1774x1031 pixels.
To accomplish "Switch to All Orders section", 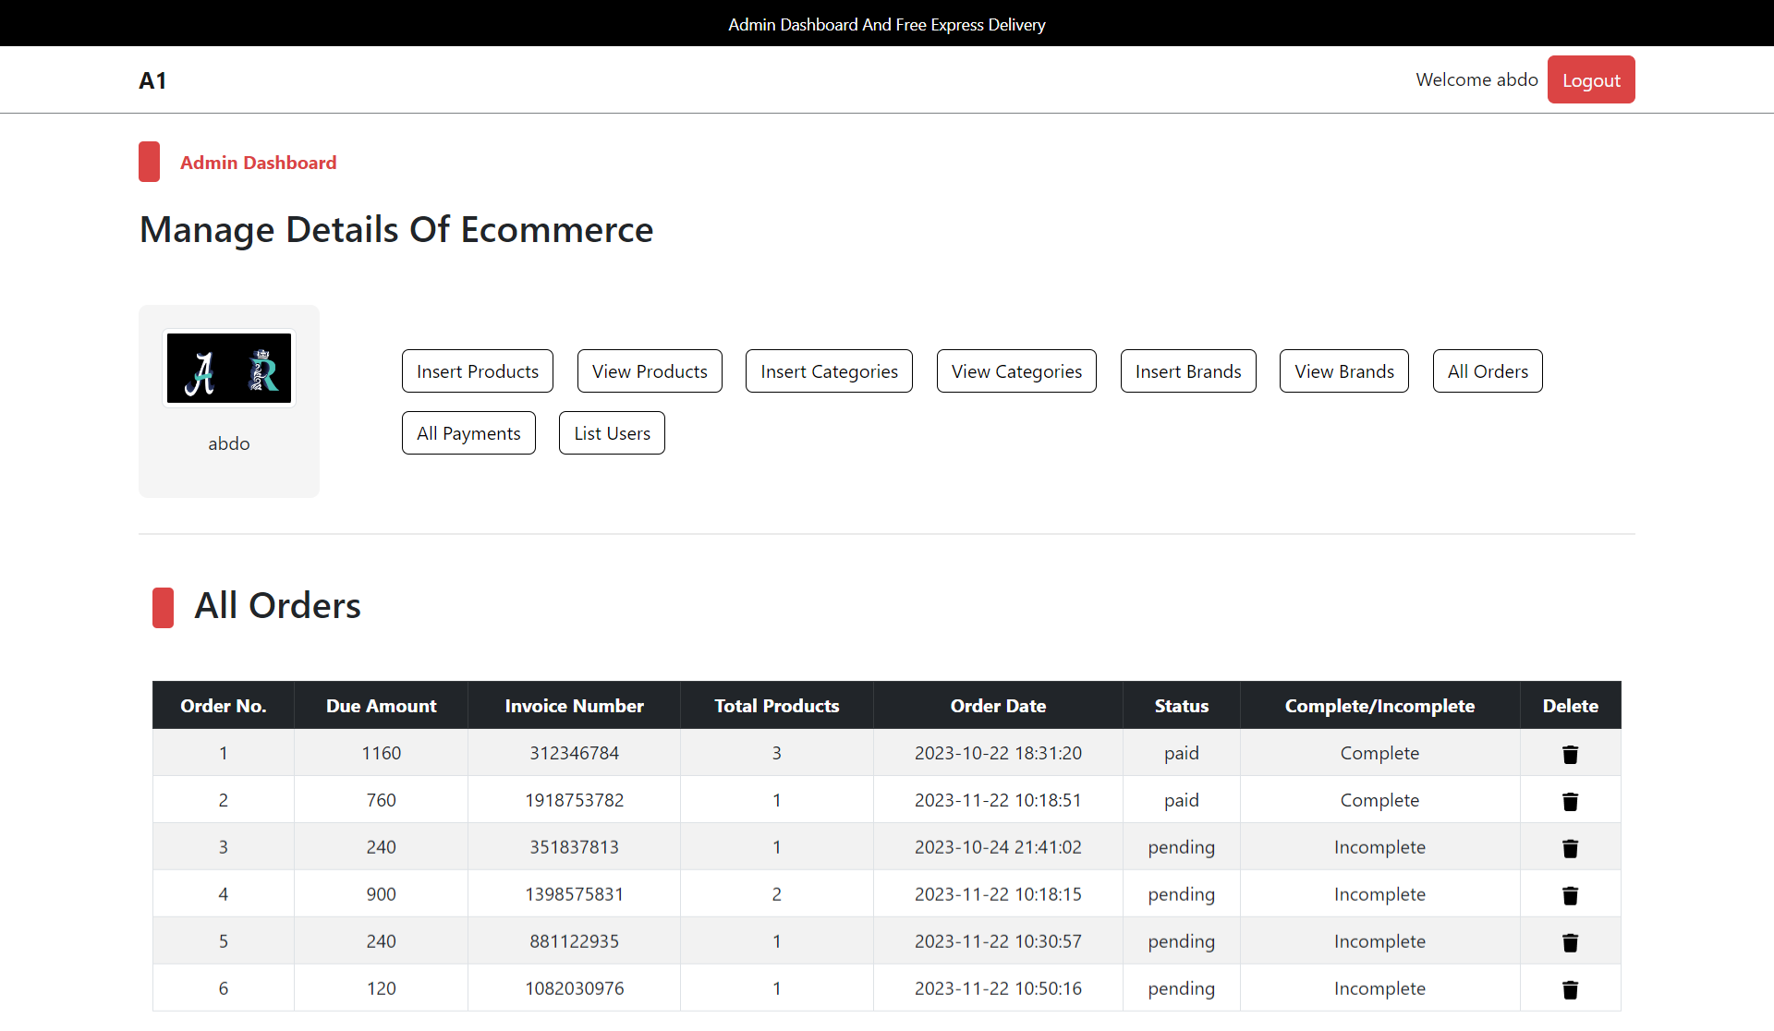I will coord(1488,371).
